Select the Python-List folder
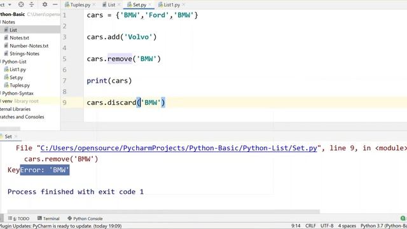Image resolution: width=407 pixels, height=229 pixels. tap(14, 62)
